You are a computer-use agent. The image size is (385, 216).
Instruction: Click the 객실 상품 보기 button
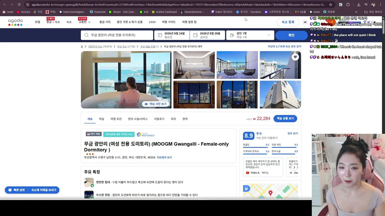tap(285, 118)
